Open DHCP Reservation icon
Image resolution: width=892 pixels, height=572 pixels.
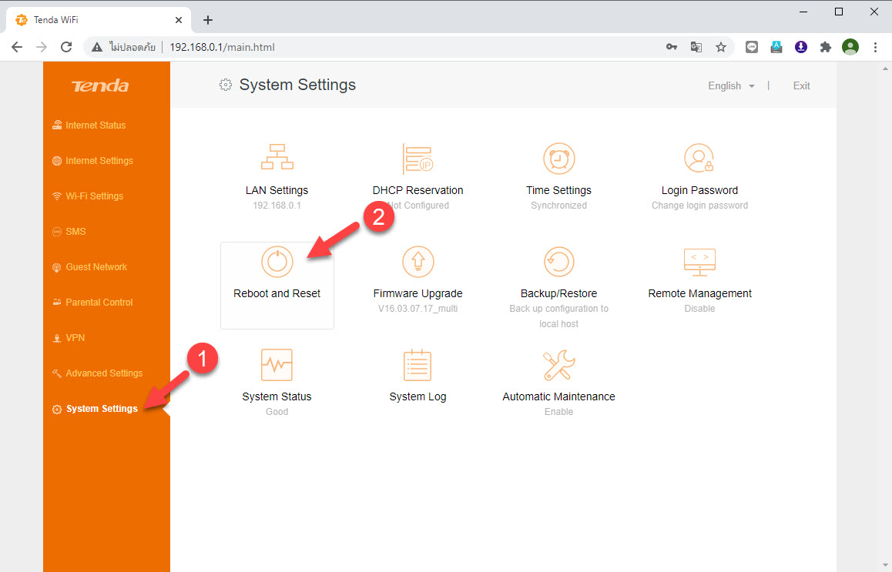point(418,158)
